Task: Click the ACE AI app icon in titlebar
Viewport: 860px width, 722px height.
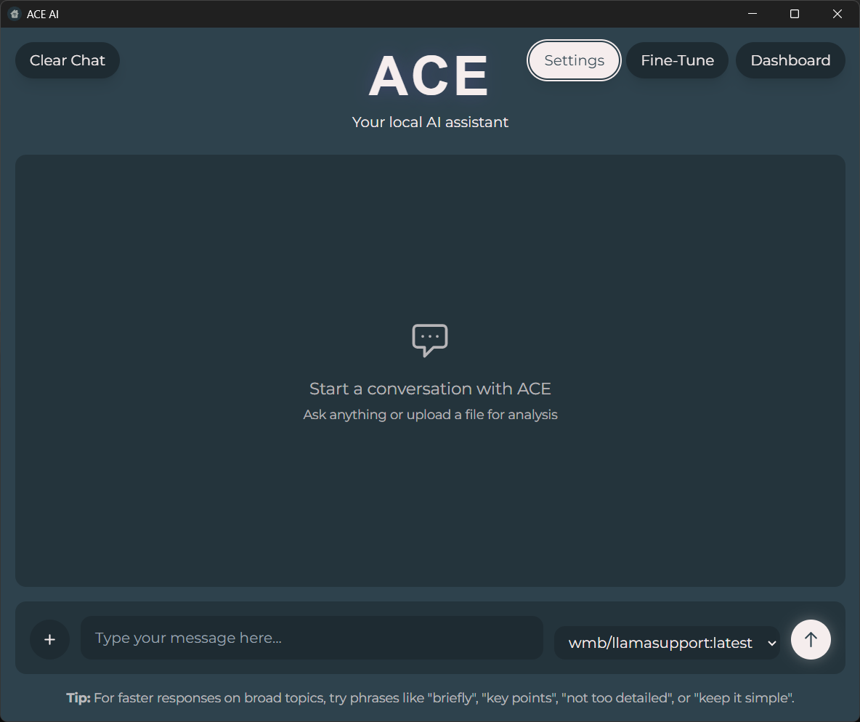Action: point(14,13)
